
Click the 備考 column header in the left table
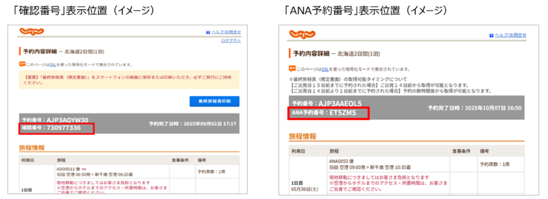[202, 160]
